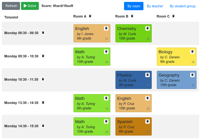Switch to the By teacher view

[155, 6]
